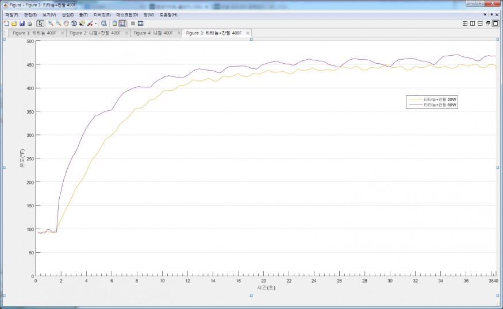The image size is (503, 309).
Task: Click the 20 x-axis tick label
Action: coord(264,281)
